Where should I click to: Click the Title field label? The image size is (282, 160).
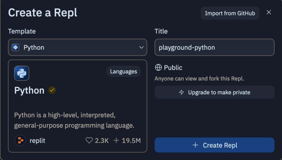[161, 31]
